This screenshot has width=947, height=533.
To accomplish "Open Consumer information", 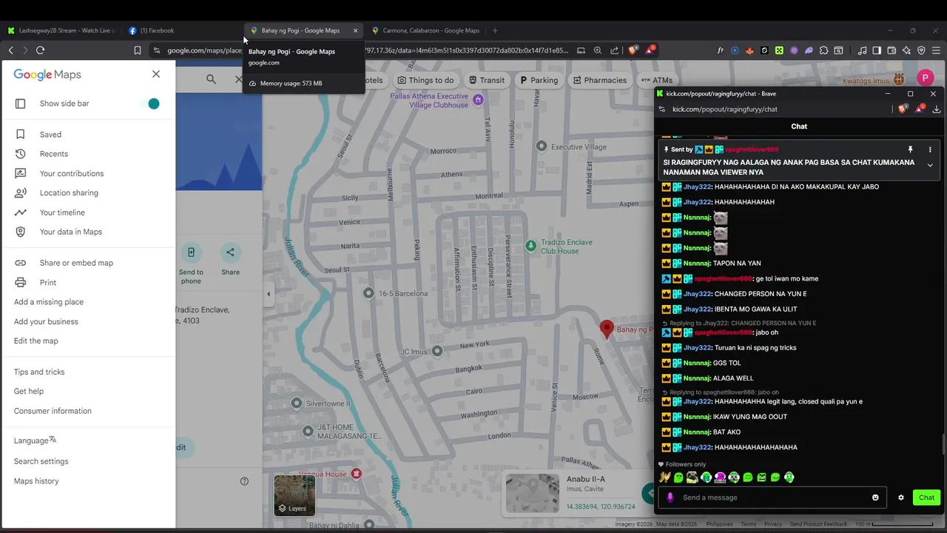I will pyautogui.click(x=53, y=411).
